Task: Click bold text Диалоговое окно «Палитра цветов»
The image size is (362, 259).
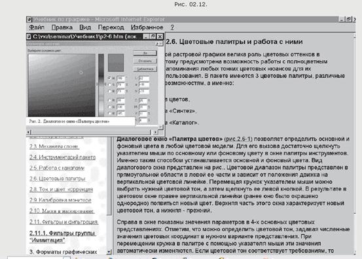Action: pyautogui.click(x=170, y=139)
